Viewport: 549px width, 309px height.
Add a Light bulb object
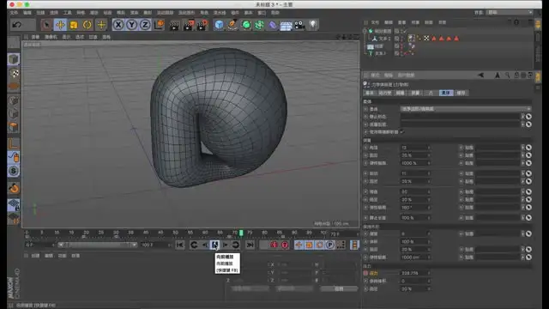pos(313,25)
